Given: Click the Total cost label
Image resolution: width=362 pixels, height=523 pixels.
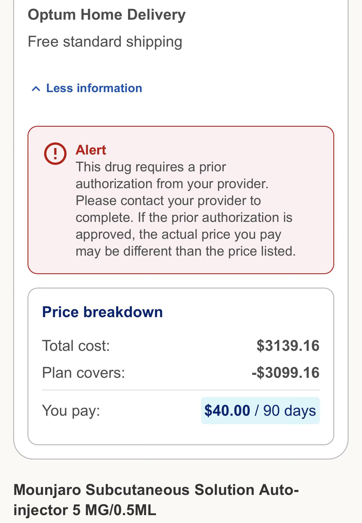Looking at the screenshot, I should point(76,345).
